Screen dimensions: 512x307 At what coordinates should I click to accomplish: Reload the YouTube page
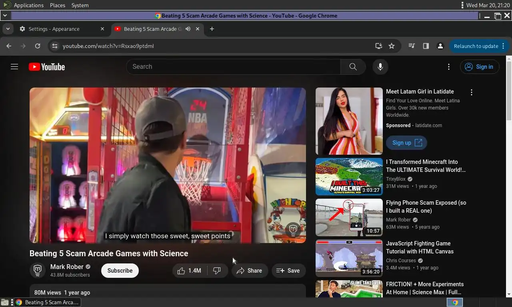tap(38, 46)
